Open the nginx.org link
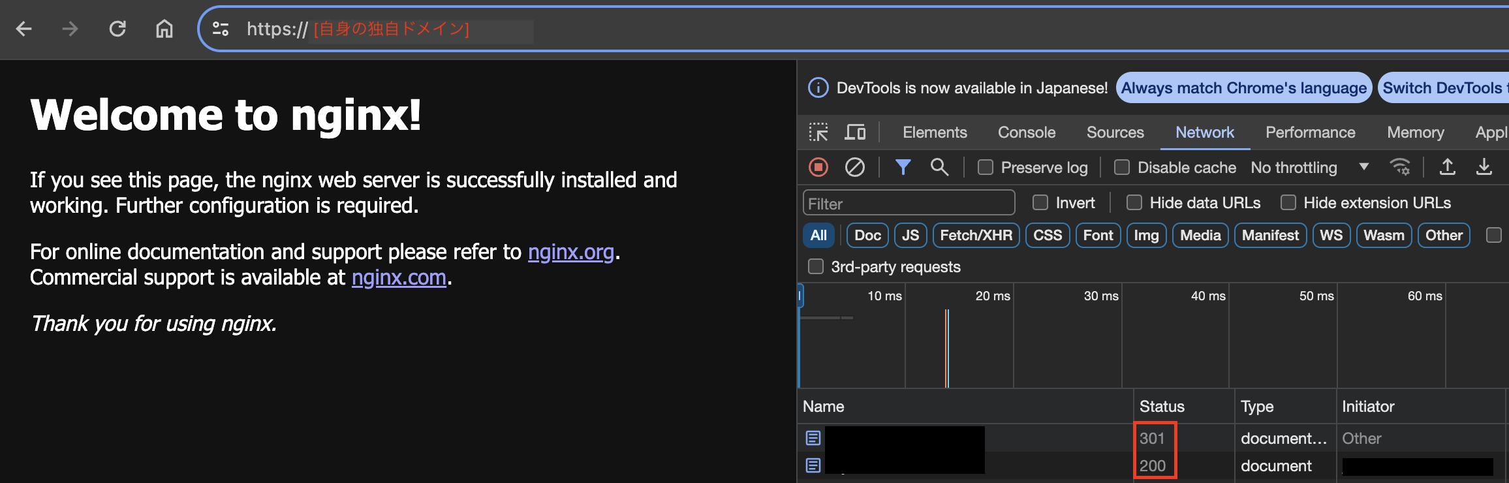This screenshot has height=483, width=1509. click(571, 252)
